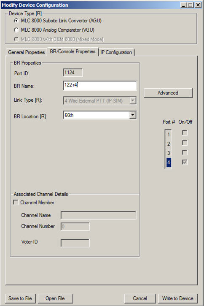This screenshot has width=204, height=306.
Task: Select the BR/Console Properties tab
Action: coord(72,51)
